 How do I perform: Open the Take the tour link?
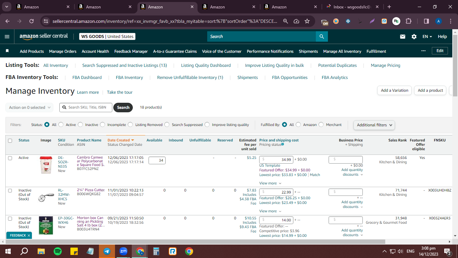(120, 92)
